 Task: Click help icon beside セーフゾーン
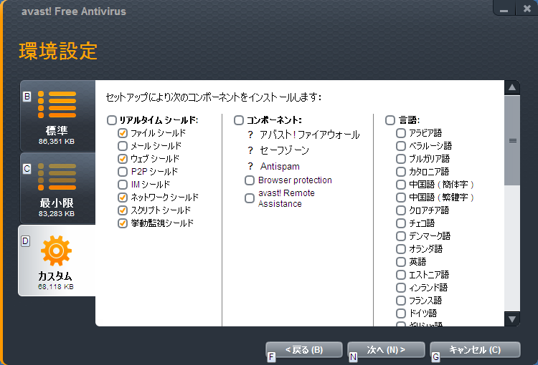[x=250, y=150]
